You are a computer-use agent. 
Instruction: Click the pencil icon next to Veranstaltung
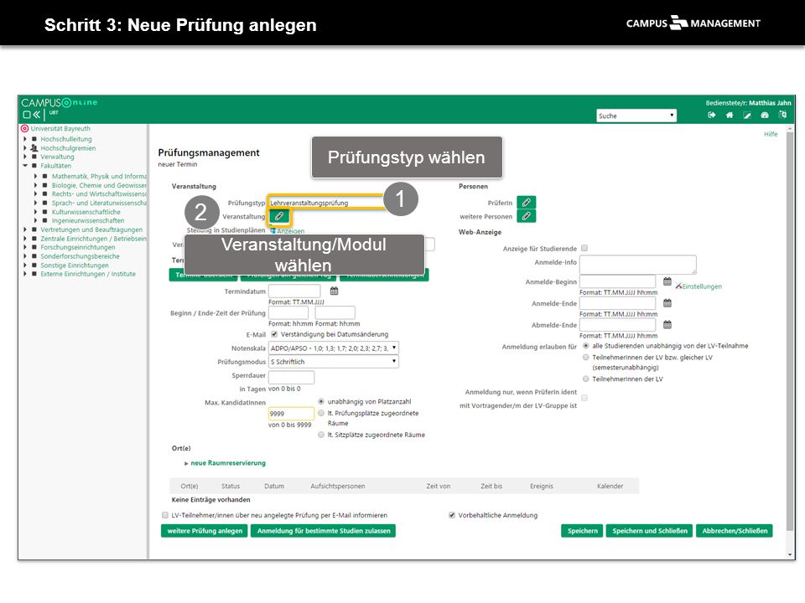[x=278, y=216]
